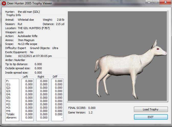This screenshot has height=127, width=172.
Task: Select the F: row in measurement labels list
Action: [x=7, y=81]
